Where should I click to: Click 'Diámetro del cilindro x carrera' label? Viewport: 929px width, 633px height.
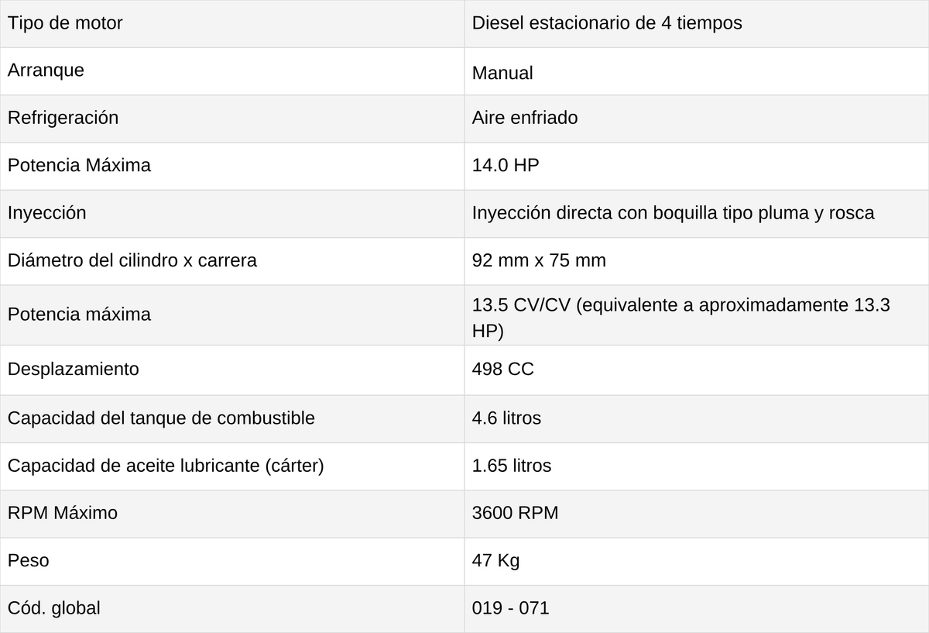(x=132, y=260)
